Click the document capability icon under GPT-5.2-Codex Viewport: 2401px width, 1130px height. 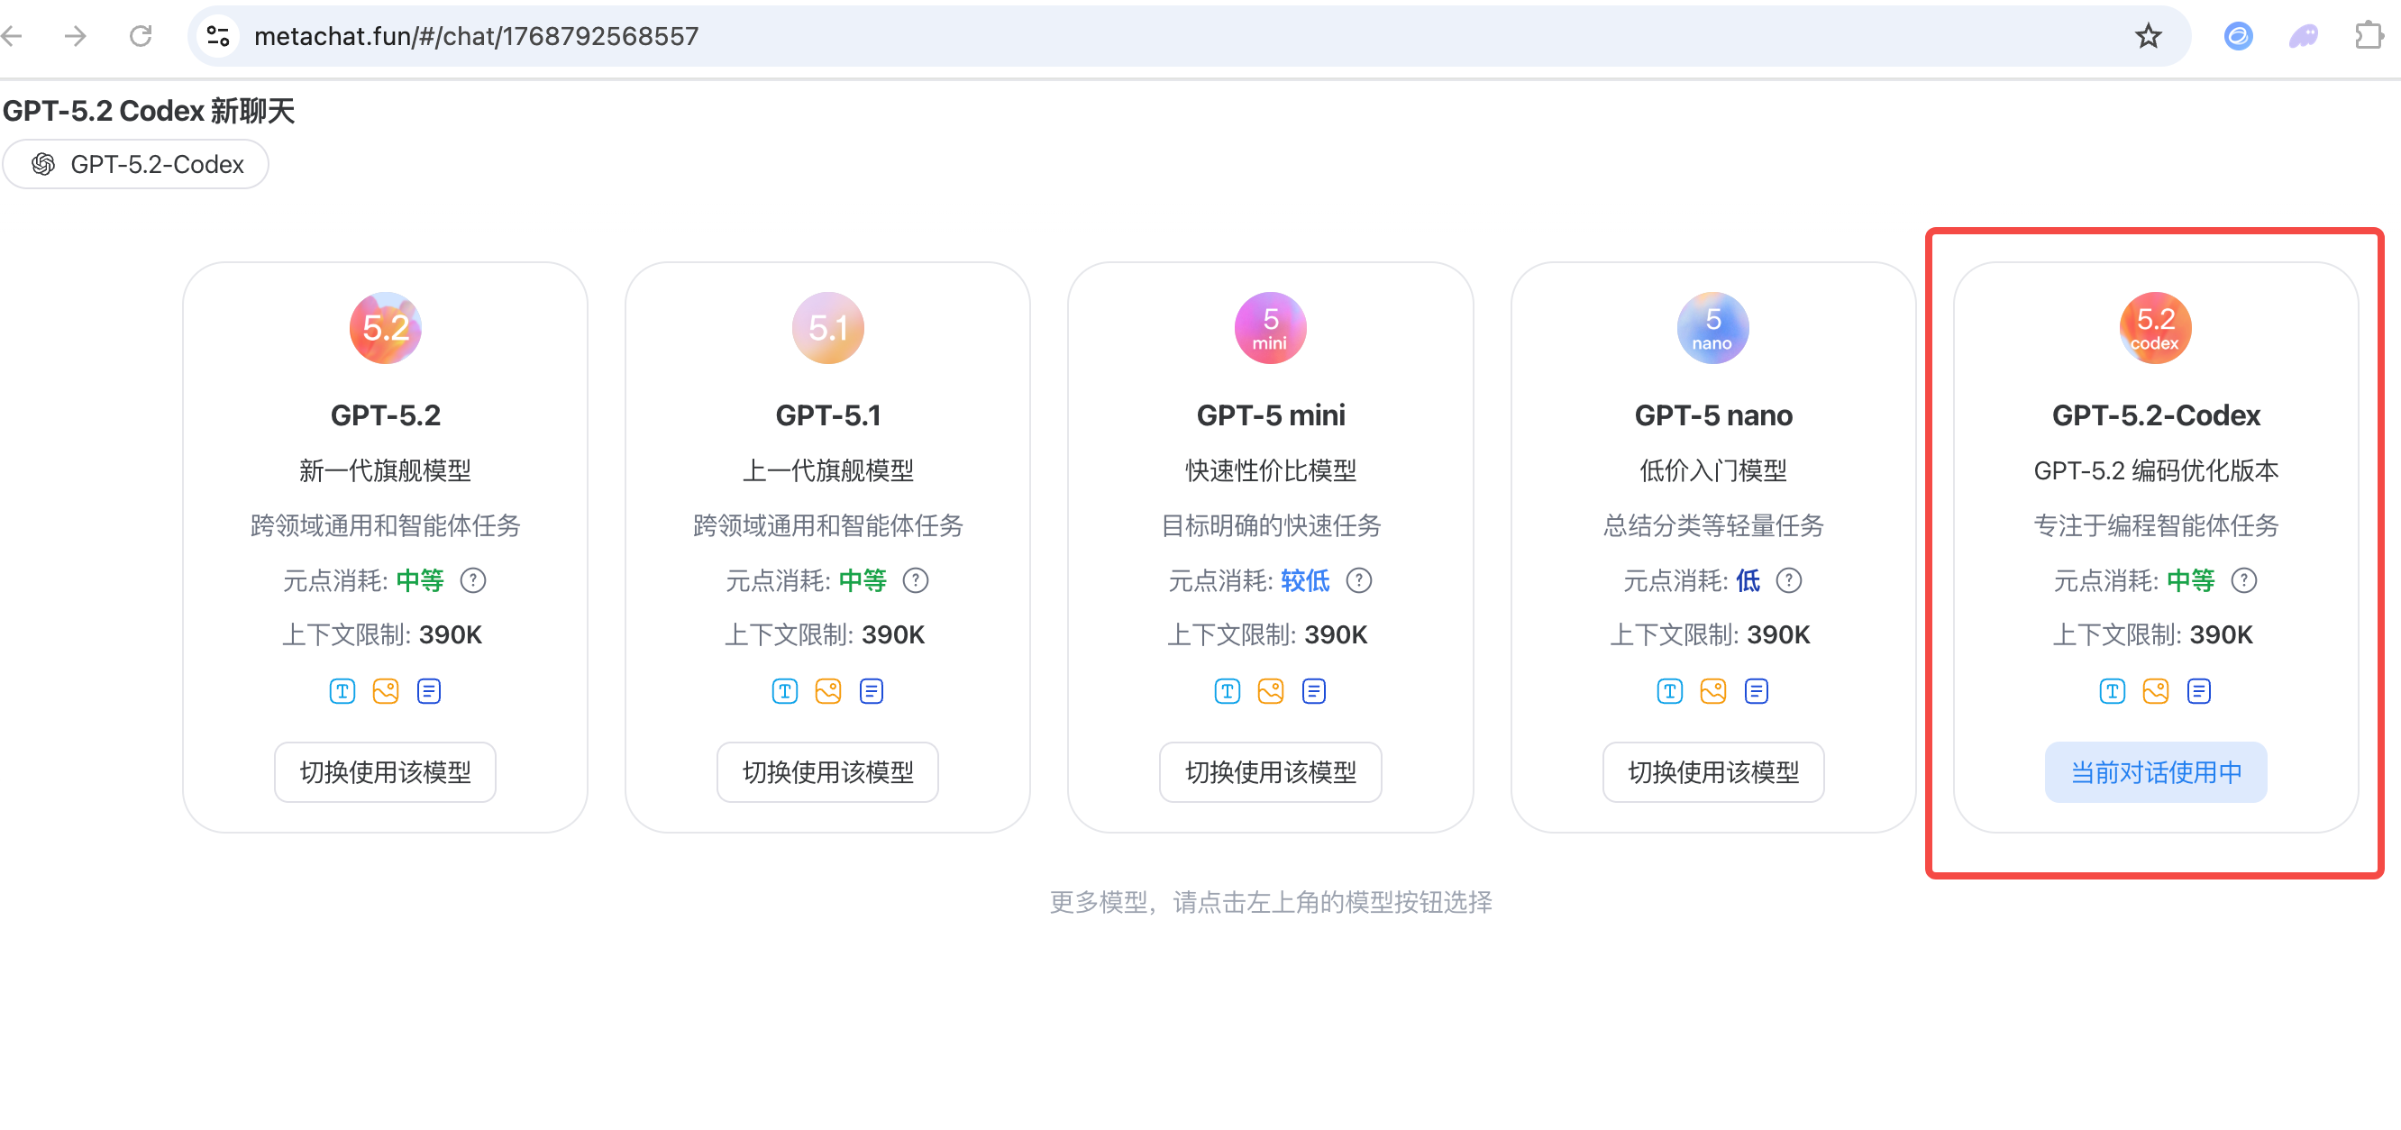2199,691
